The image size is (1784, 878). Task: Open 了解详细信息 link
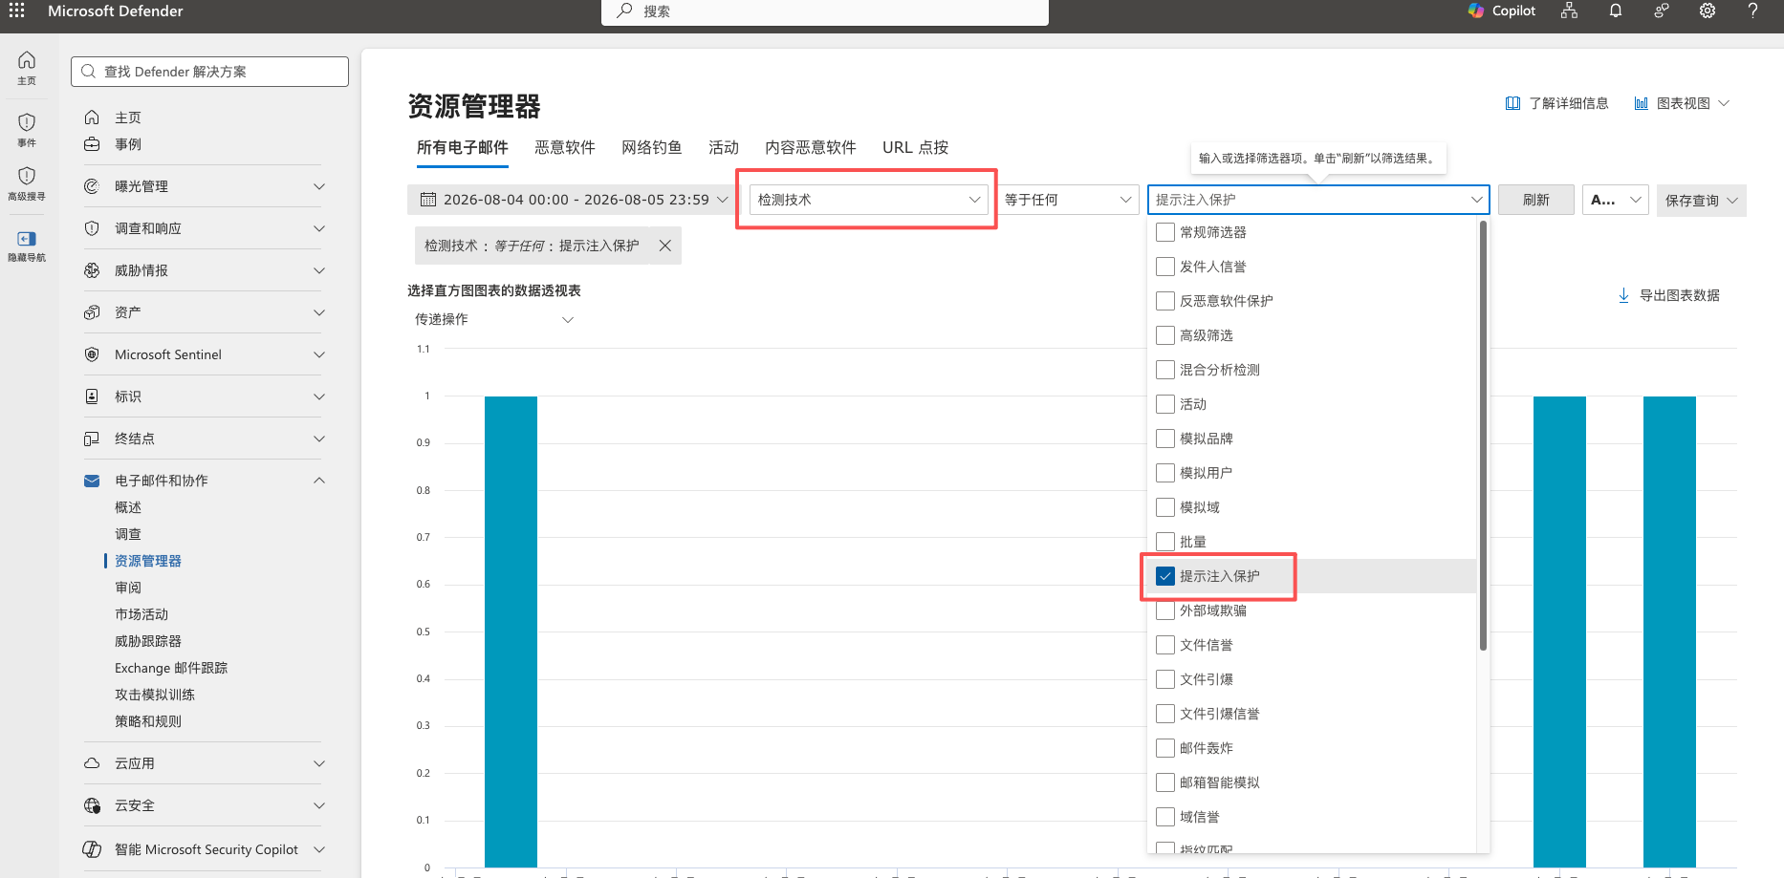[x=1557, y=103]
